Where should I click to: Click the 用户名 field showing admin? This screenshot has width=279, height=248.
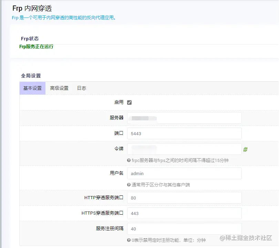pos(184,173)
